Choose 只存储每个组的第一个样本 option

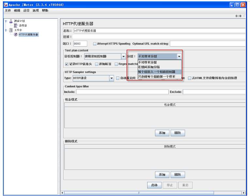[160, 77]
